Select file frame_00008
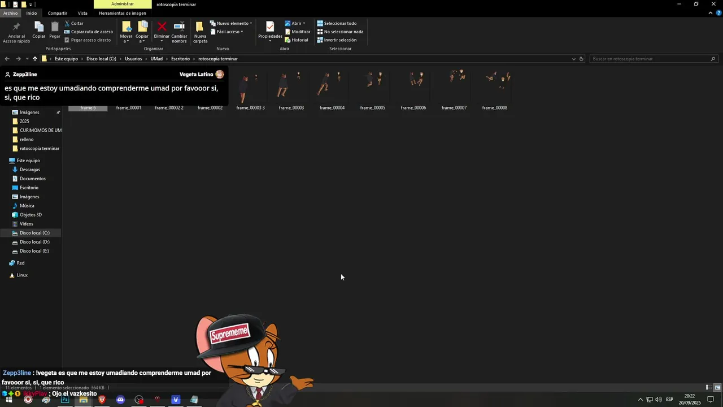The image size is (723, 407). 494,92
